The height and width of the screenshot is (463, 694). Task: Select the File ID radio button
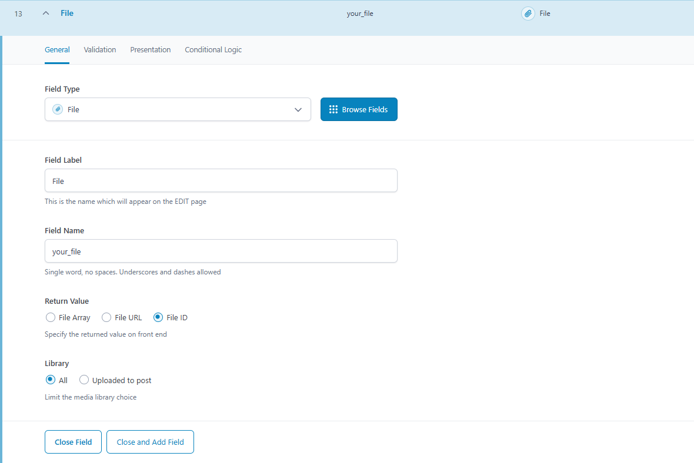point(158,317)
